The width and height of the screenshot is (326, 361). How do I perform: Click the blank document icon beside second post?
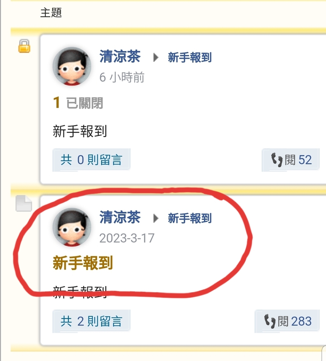point(24,203)
